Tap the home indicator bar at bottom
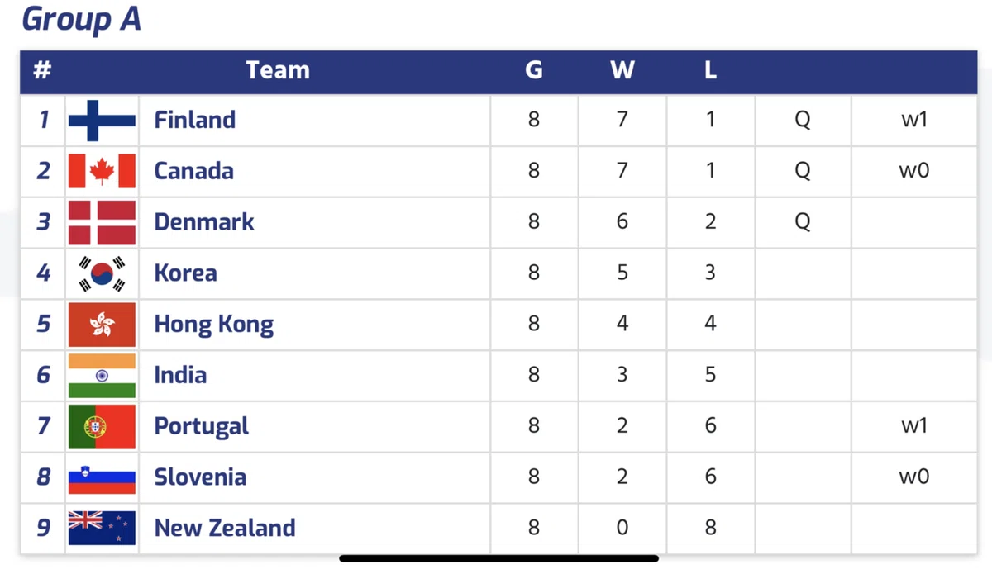 click(x=499, y=559)
